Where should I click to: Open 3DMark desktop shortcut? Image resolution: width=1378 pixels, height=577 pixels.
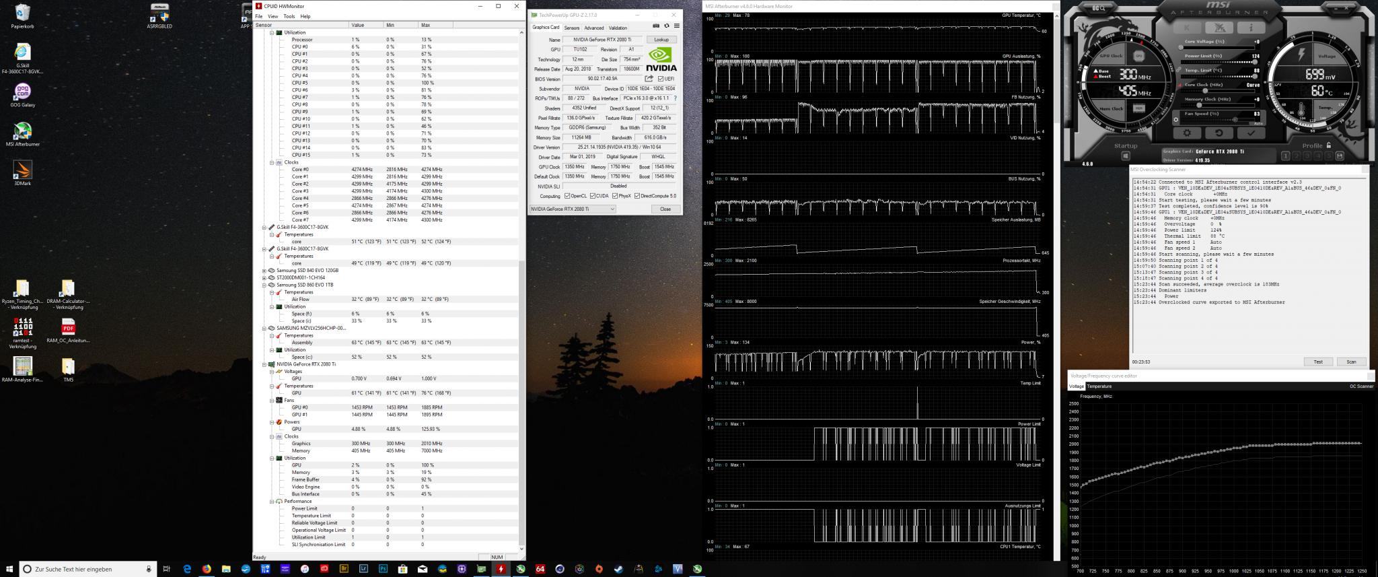(22, 173)
